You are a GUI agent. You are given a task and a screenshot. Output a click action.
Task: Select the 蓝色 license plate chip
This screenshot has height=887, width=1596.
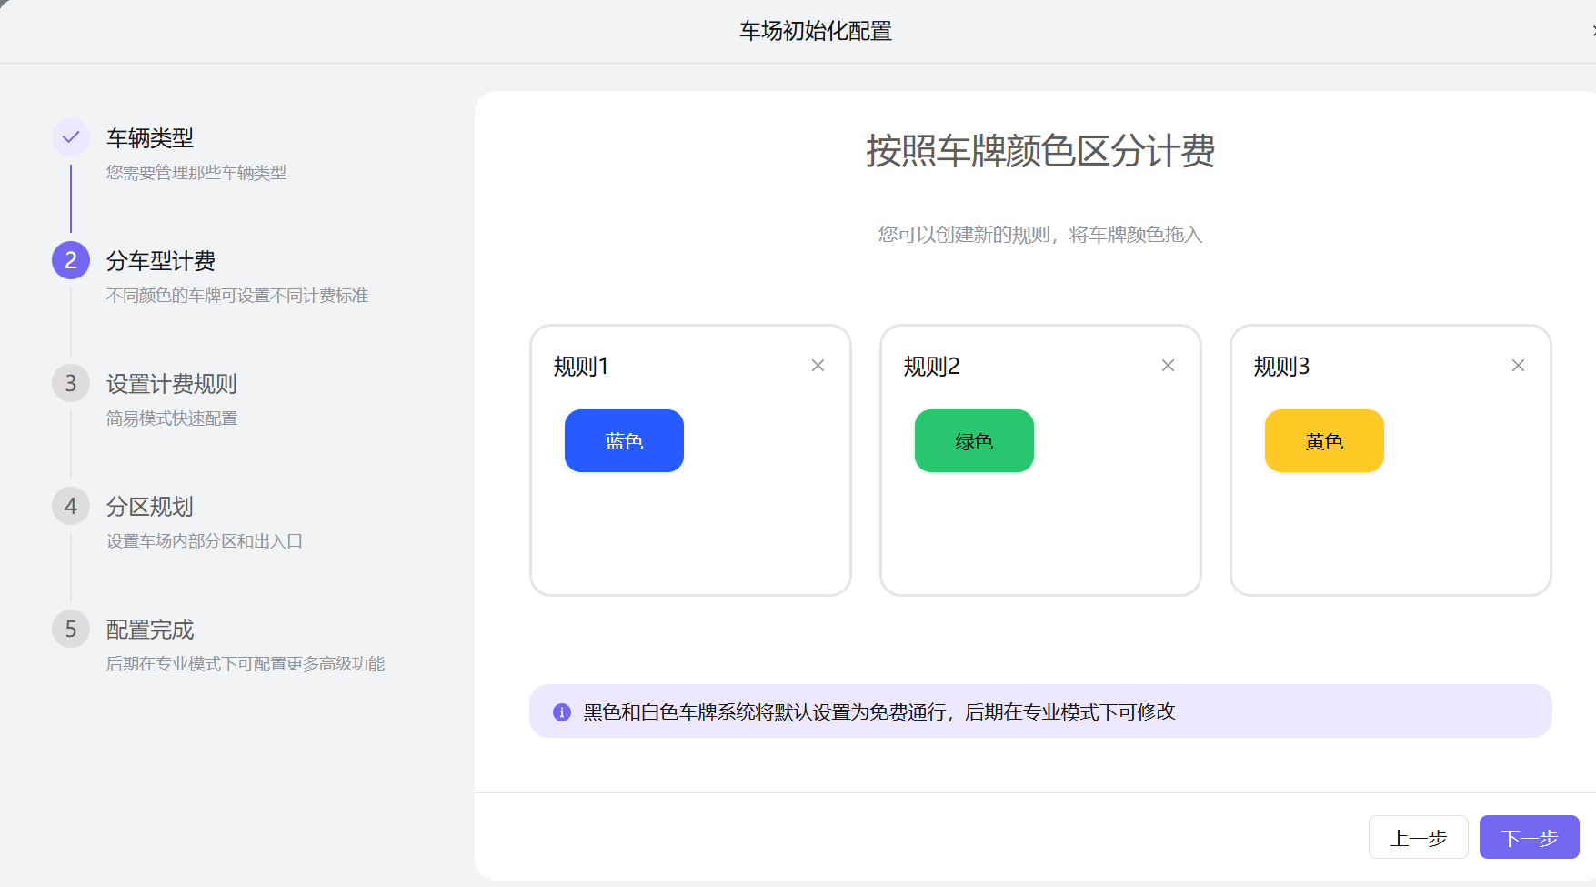click(x=624, y=440)
